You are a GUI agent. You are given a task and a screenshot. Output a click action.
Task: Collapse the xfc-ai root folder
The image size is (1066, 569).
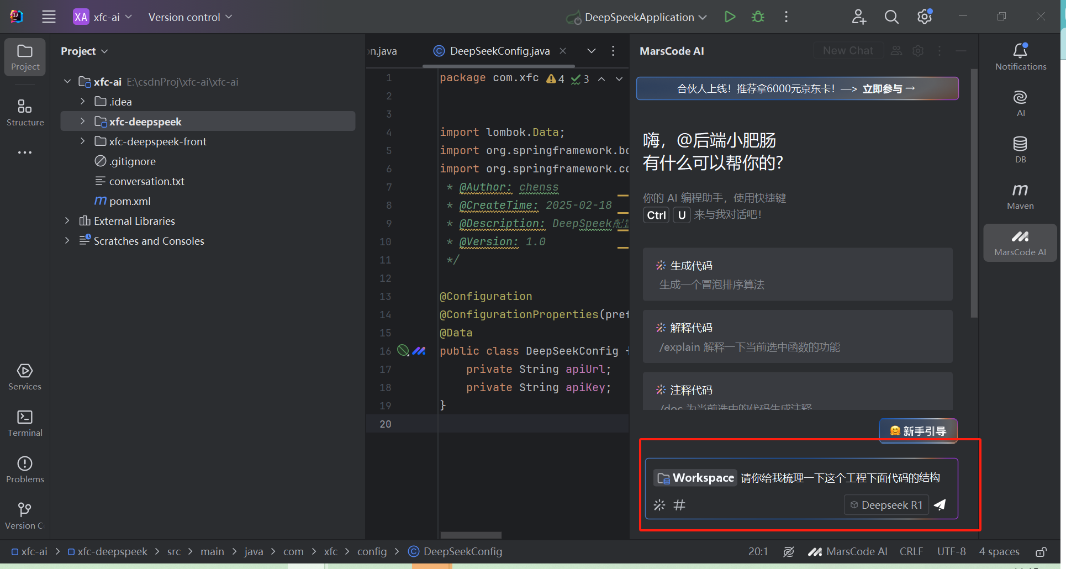pyautogui.click(x=67, y=81)
